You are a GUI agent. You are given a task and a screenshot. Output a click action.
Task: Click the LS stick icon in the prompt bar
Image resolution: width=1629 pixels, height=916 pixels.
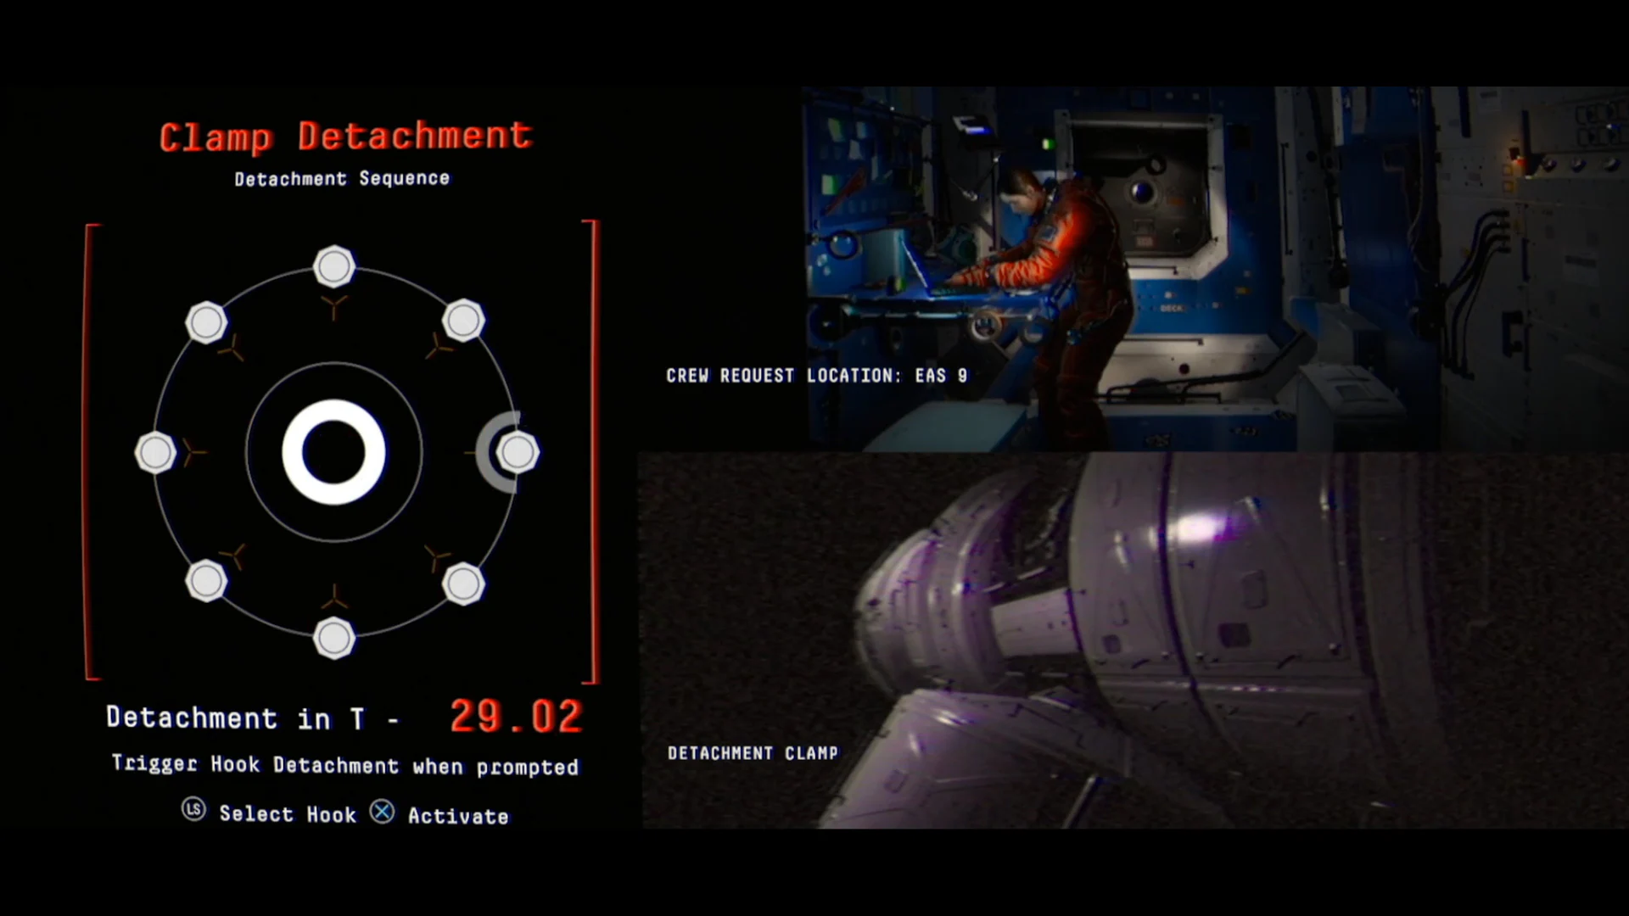click(x=194, y=812)
